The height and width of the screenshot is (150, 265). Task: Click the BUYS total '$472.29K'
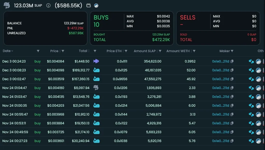point(161,40)
